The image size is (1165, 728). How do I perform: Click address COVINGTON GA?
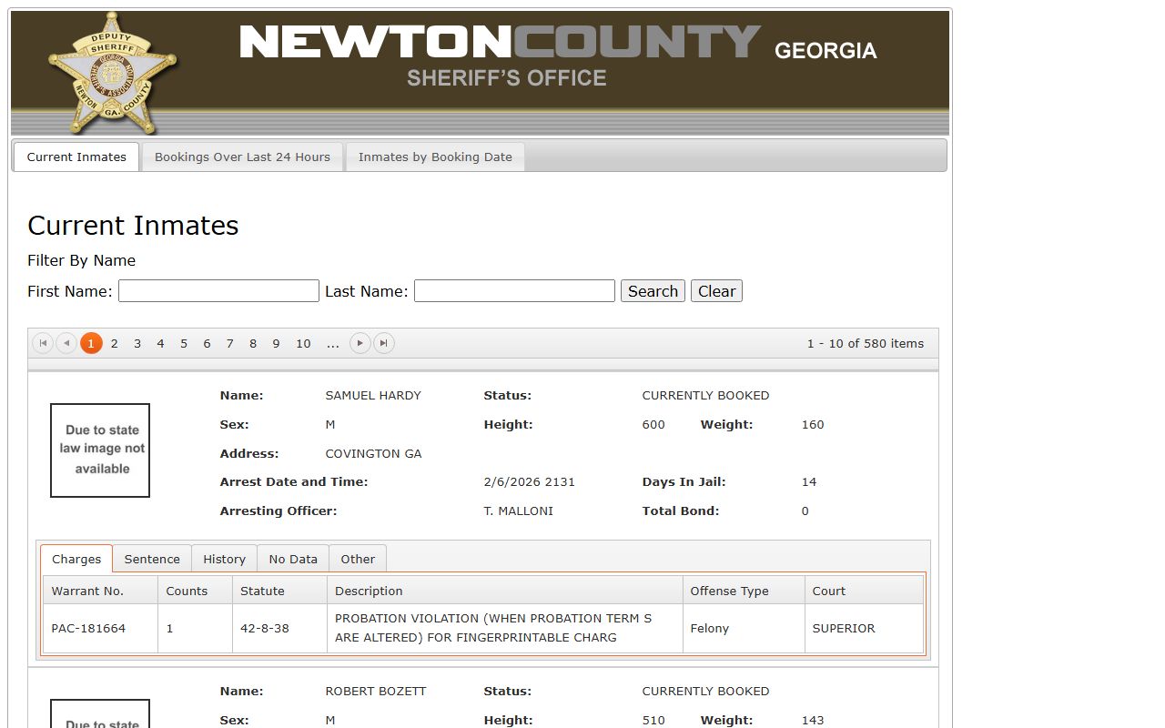pyautogui.click(x=373, y=454)
